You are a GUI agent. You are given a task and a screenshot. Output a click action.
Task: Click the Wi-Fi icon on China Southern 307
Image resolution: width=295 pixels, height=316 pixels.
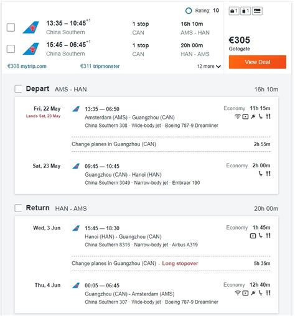tap(238, 293)
